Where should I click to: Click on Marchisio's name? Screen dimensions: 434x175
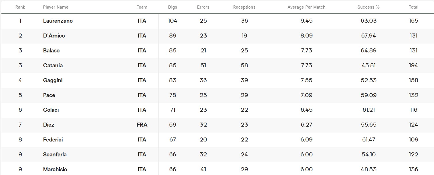coord(55,170)
